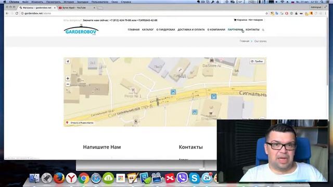Open the О ГАРДЕРОБАХ menu item

click(x=165, y=30)
